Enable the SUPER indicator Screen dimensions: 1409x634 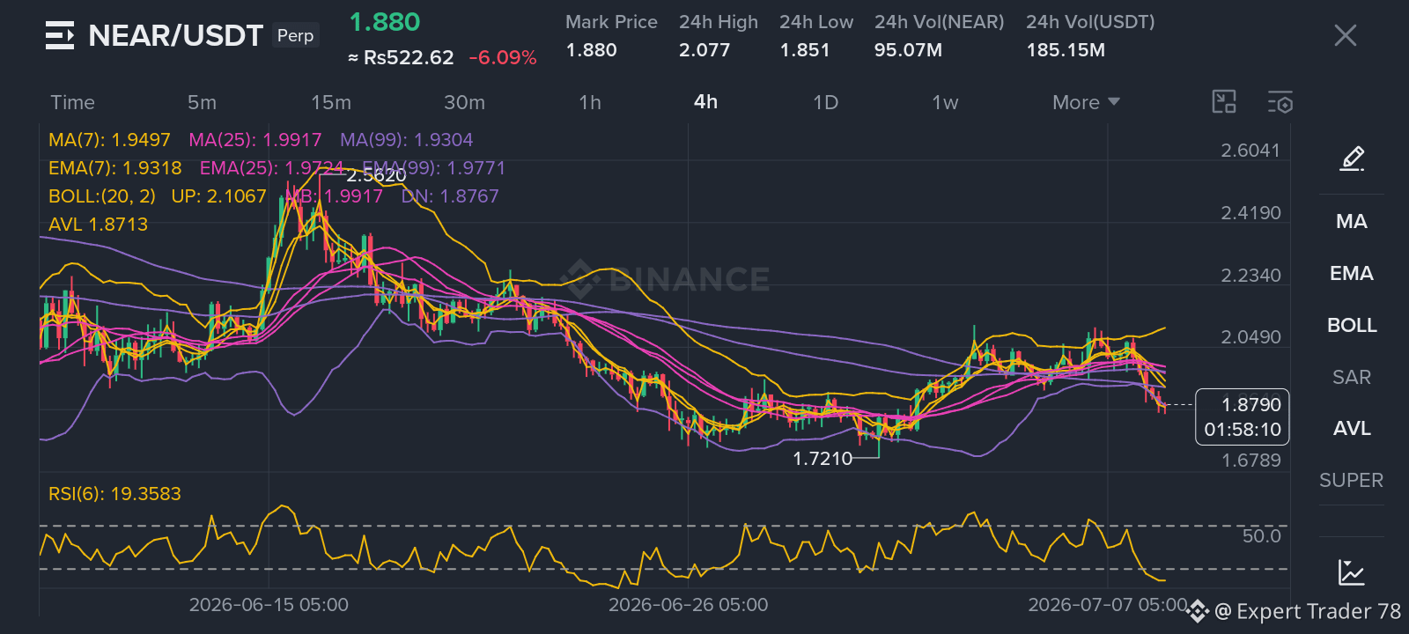(x=1352, y=481)
